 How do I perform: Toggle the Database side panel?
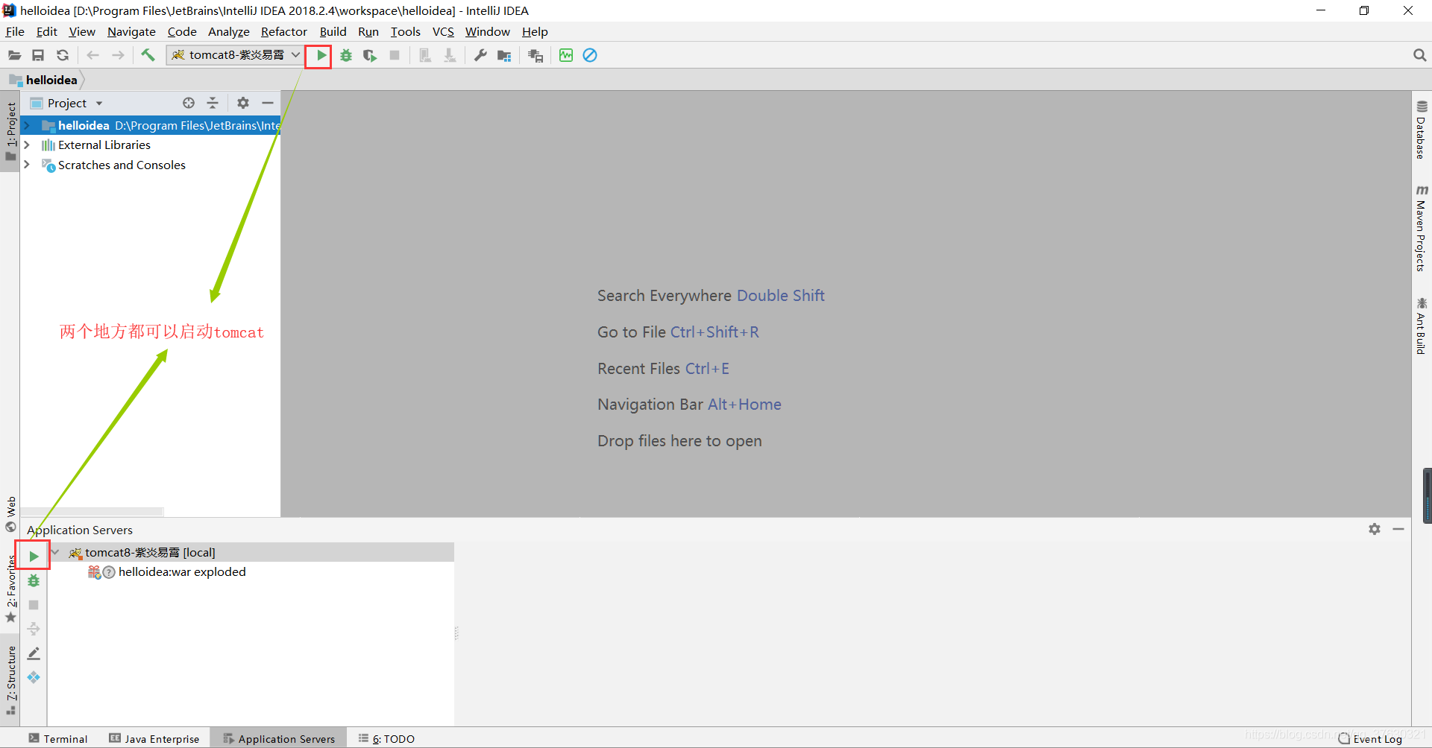click(1422, 130)
